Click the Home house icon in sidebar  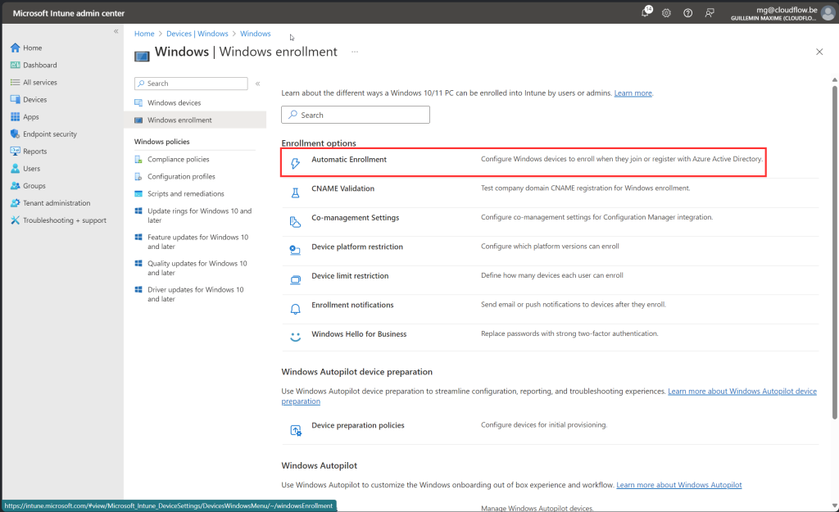[x=15, y=48]
